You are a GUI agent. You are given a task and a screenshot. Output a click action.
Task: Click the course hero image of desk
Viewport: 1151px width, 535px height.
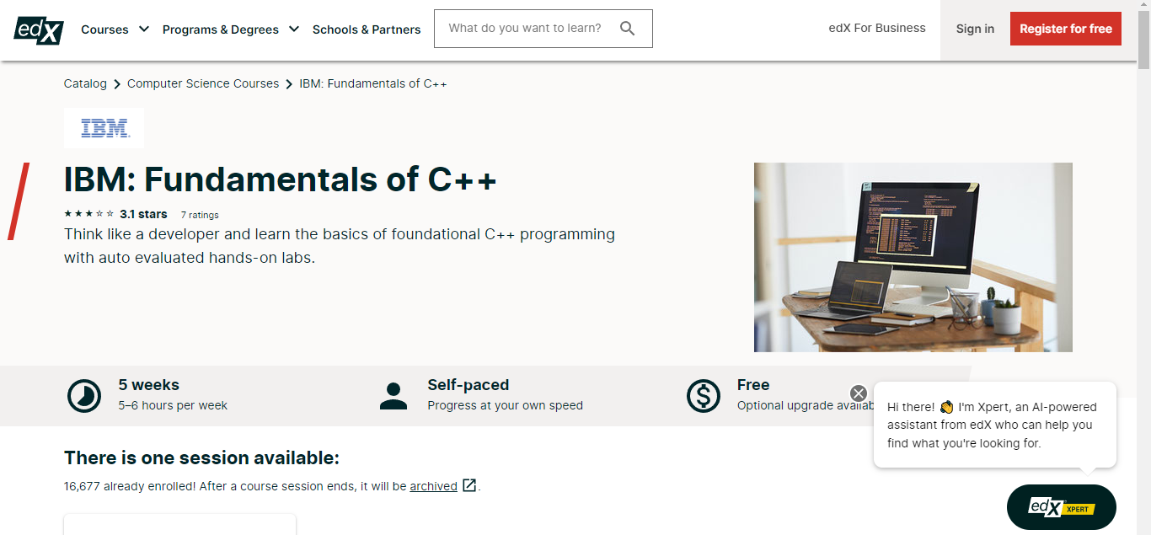pyautogui.click(x=913, y=257)
